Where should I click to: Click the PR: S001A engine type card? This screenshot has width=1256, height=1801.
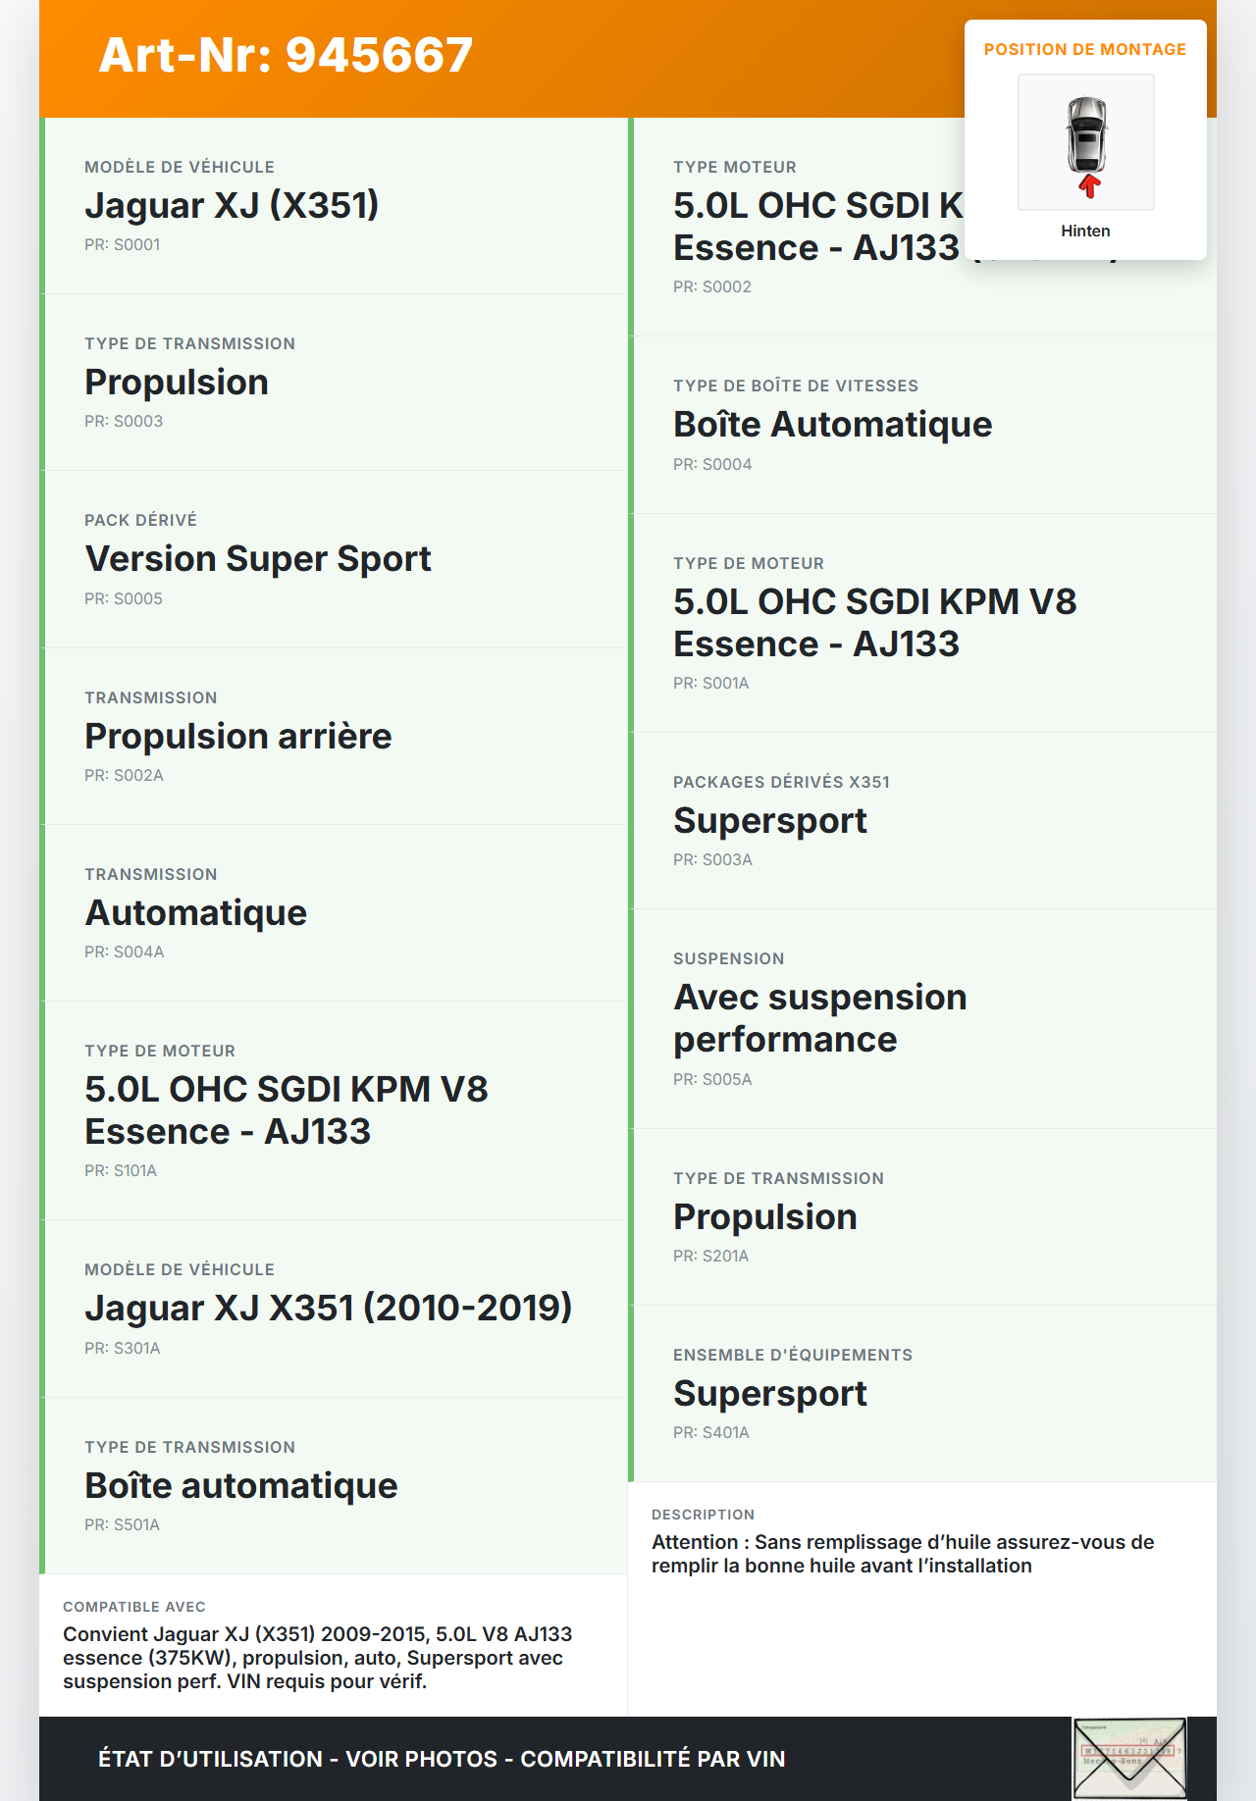874,623
